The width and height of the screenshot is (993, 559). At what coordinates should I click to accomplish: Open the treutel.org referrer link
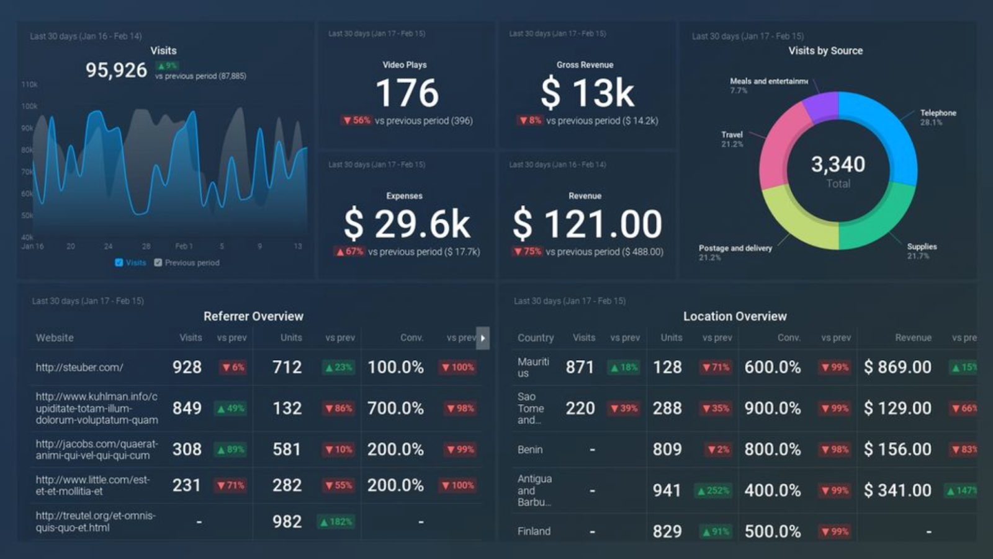(x=96, y=522)
